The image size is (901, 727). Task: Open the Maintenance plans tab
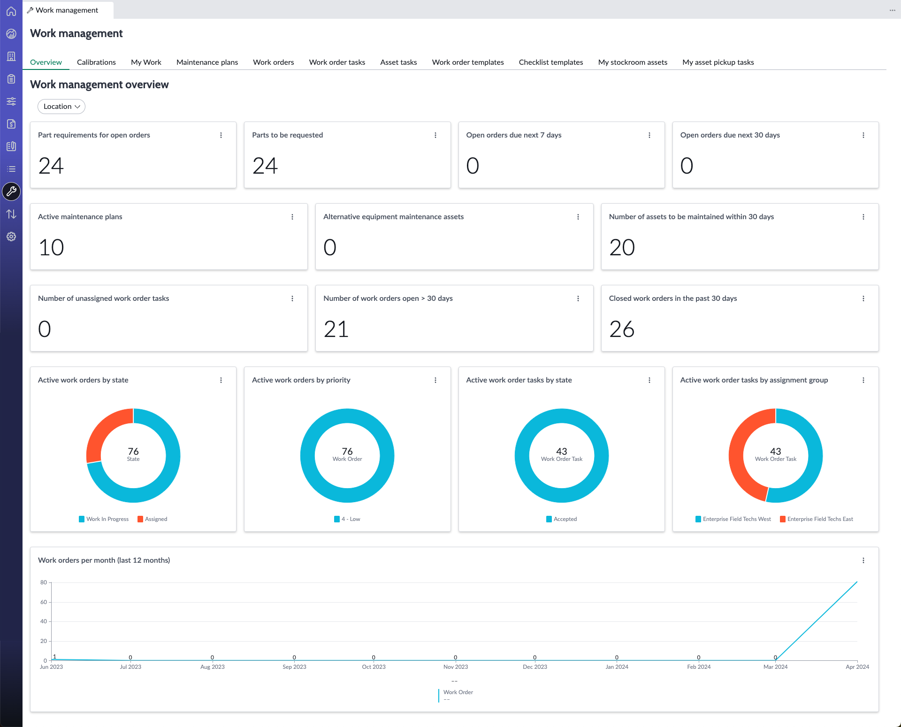pos(207,62)
